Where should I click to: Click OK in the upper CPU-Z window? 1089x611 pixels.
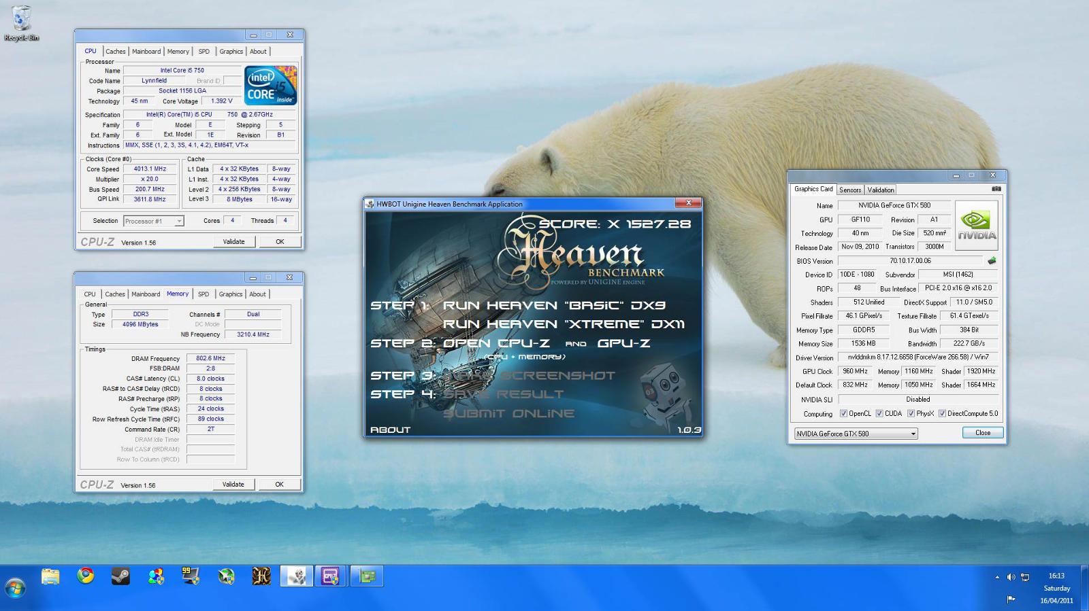(280, 242)
